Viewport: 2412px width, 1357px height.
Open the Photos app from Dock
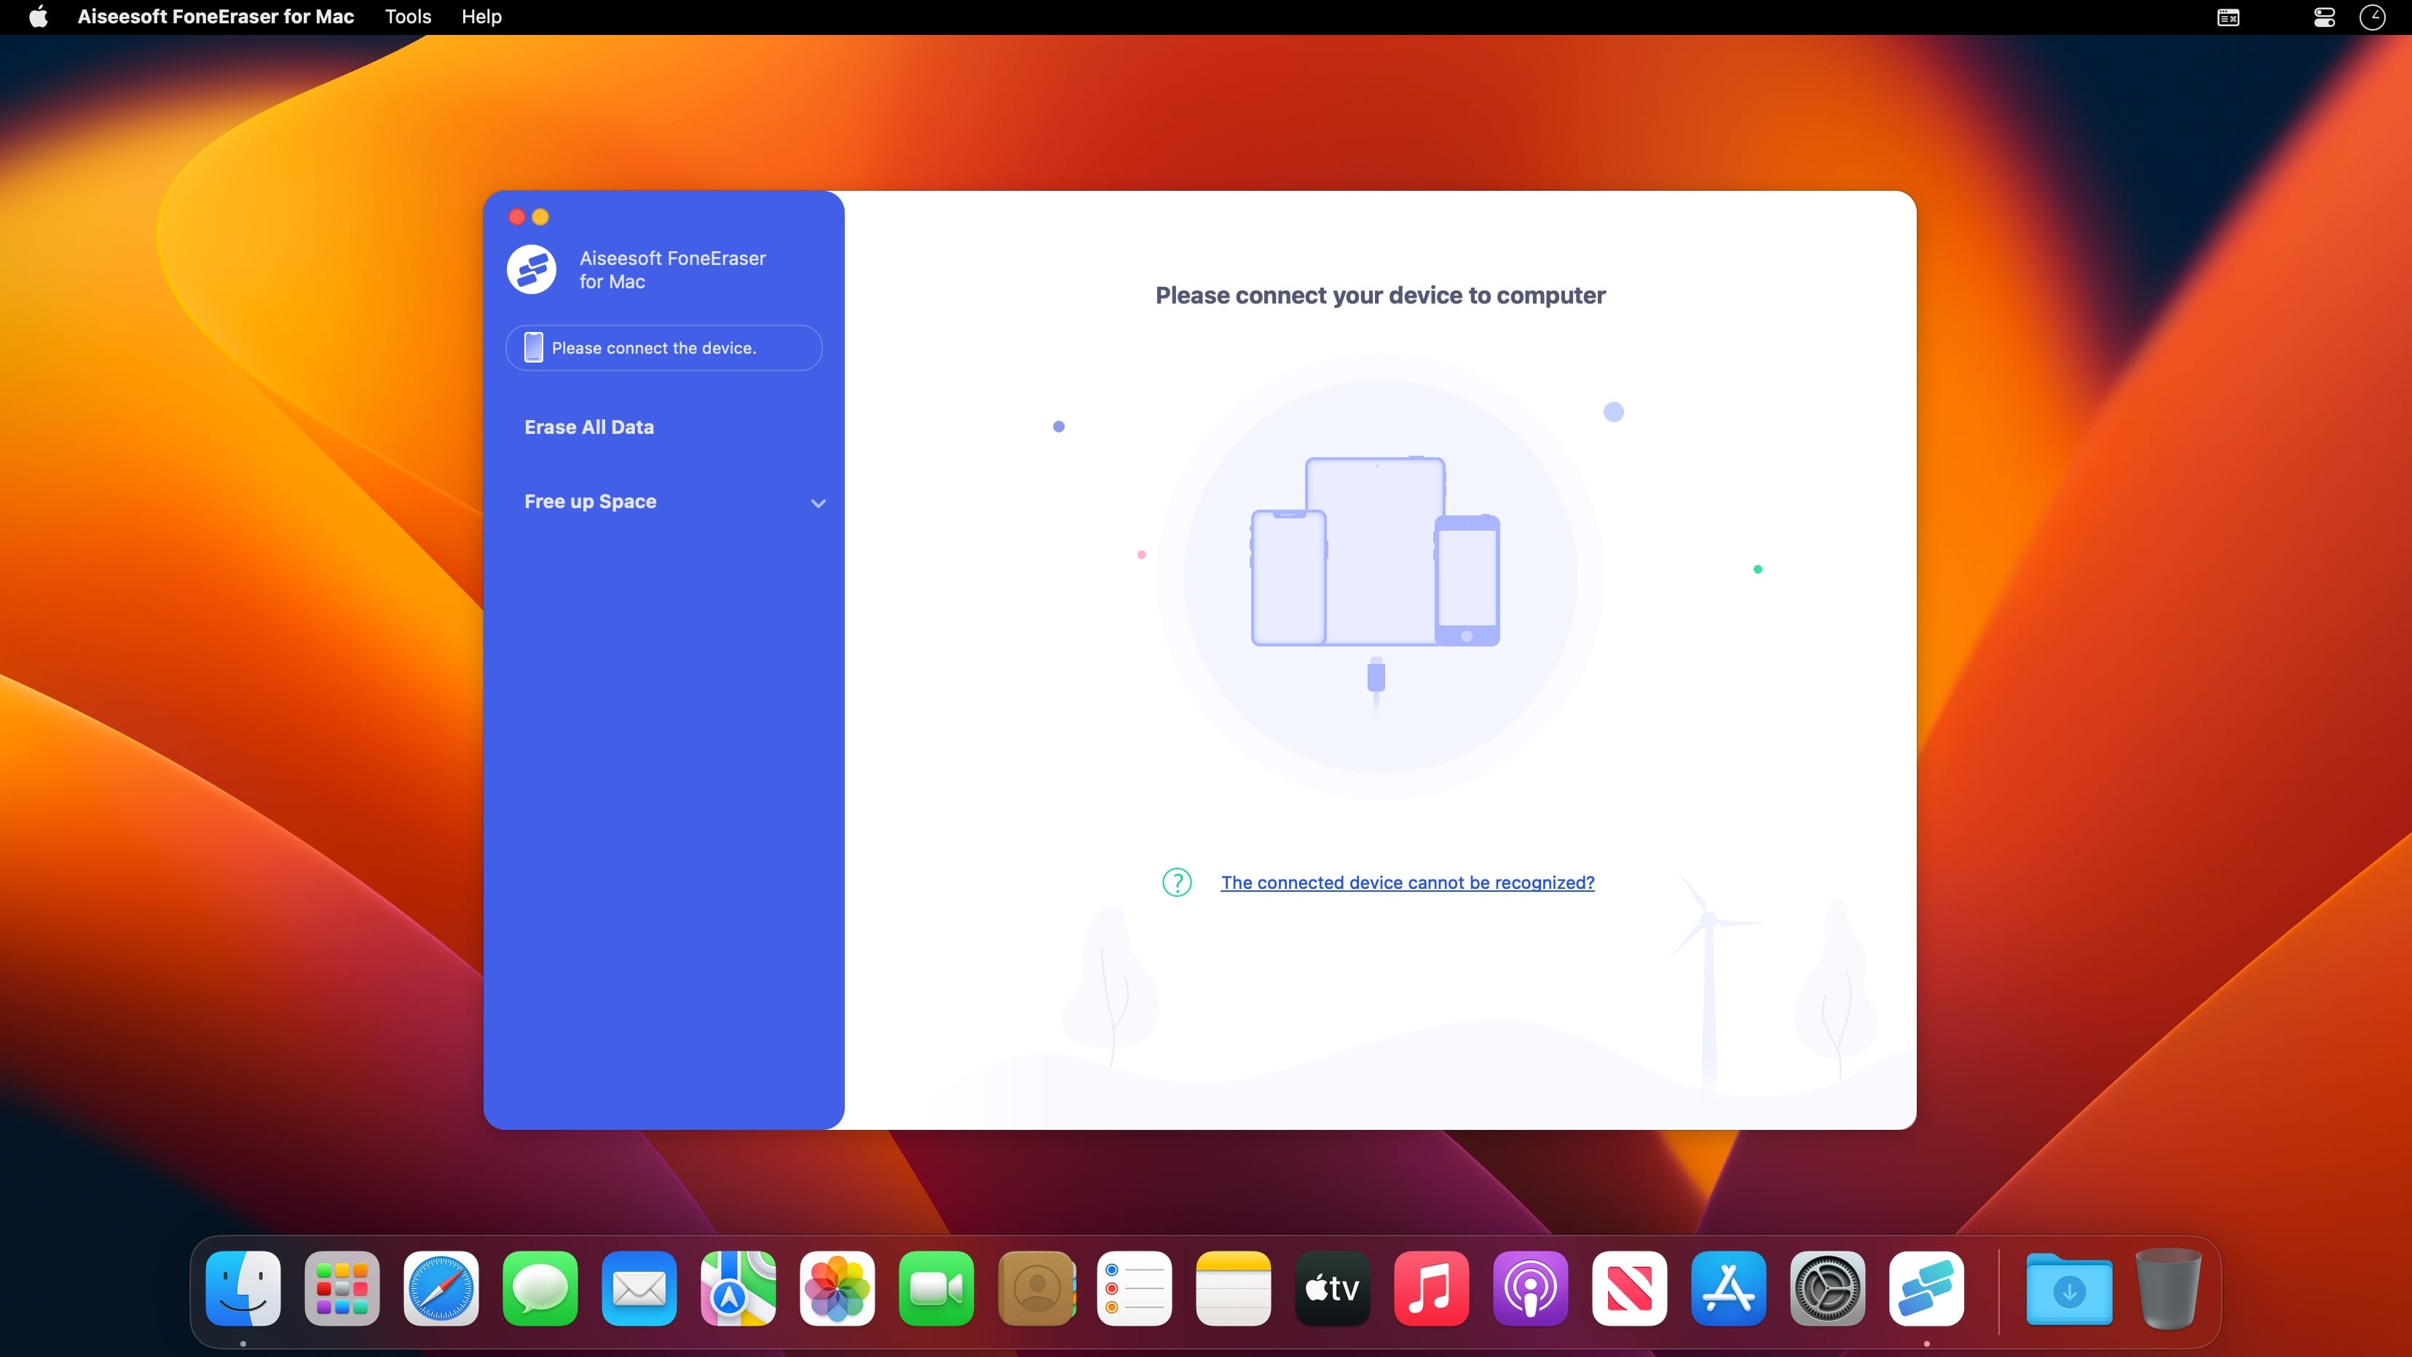point(837,1289)
